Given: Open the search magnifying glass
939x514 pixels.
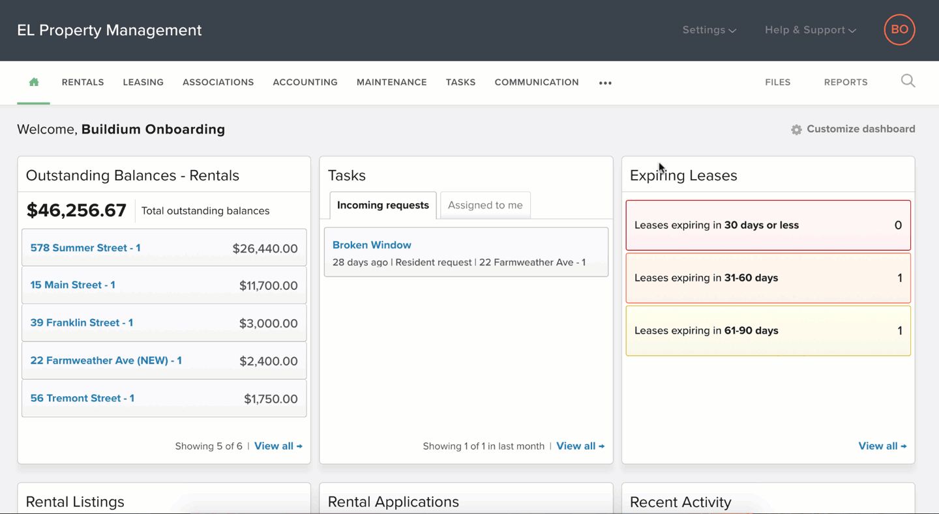Looking at the screenshot, I should coord(908,81).
